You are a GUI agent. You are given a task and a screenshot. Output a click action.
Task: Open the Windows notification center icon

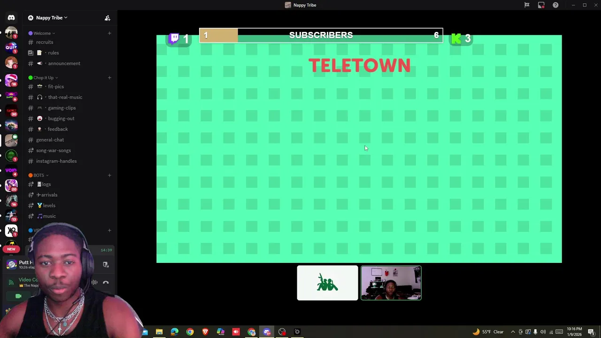point(591,332)
